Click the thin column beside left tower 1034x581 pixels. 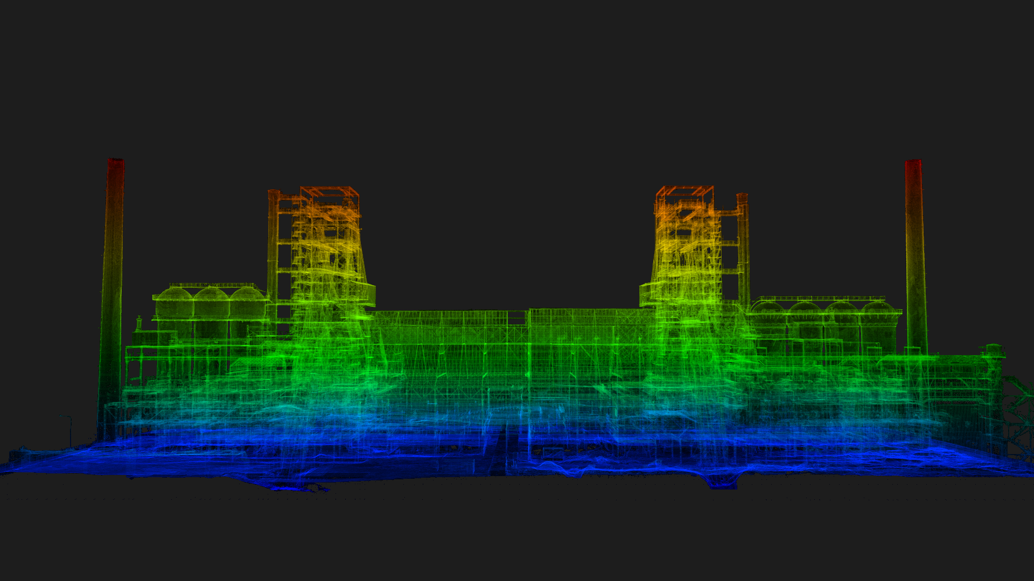click(273, 247)
